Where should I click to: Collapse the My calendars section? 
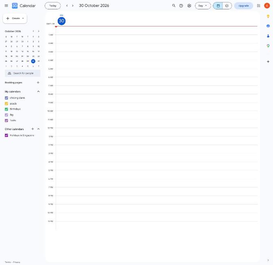tap(38, 91)
